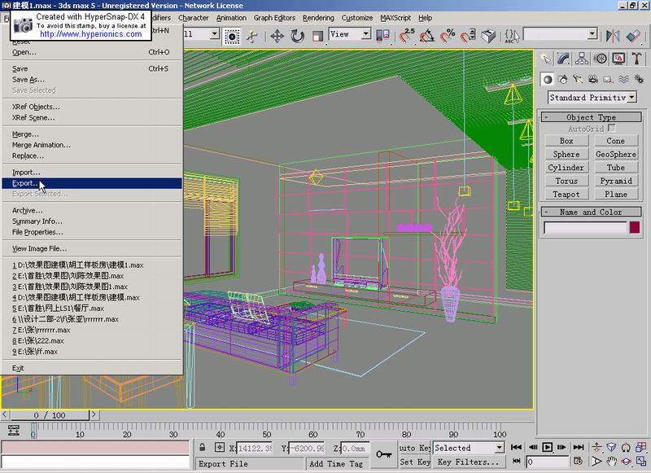This screenshot has height=473, width=651.
Task: Toggle the 3D Snap button
Action: 407,36
